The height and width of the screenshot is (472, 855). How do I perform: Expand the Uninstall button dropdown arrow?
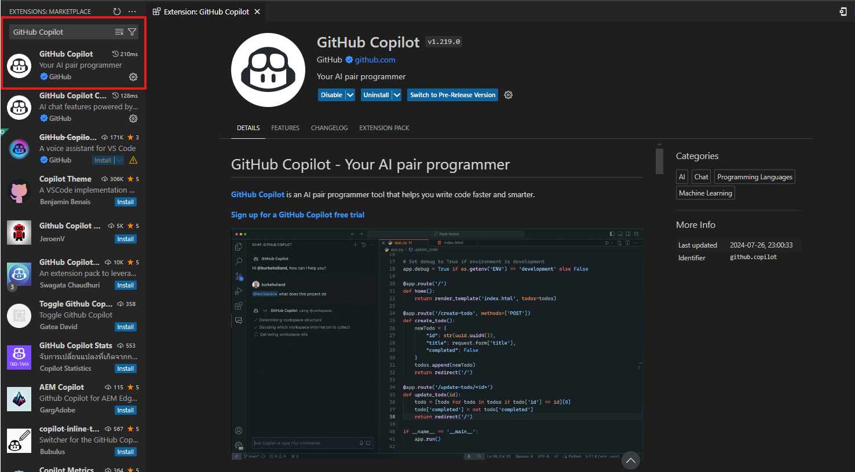click(396, 95)
